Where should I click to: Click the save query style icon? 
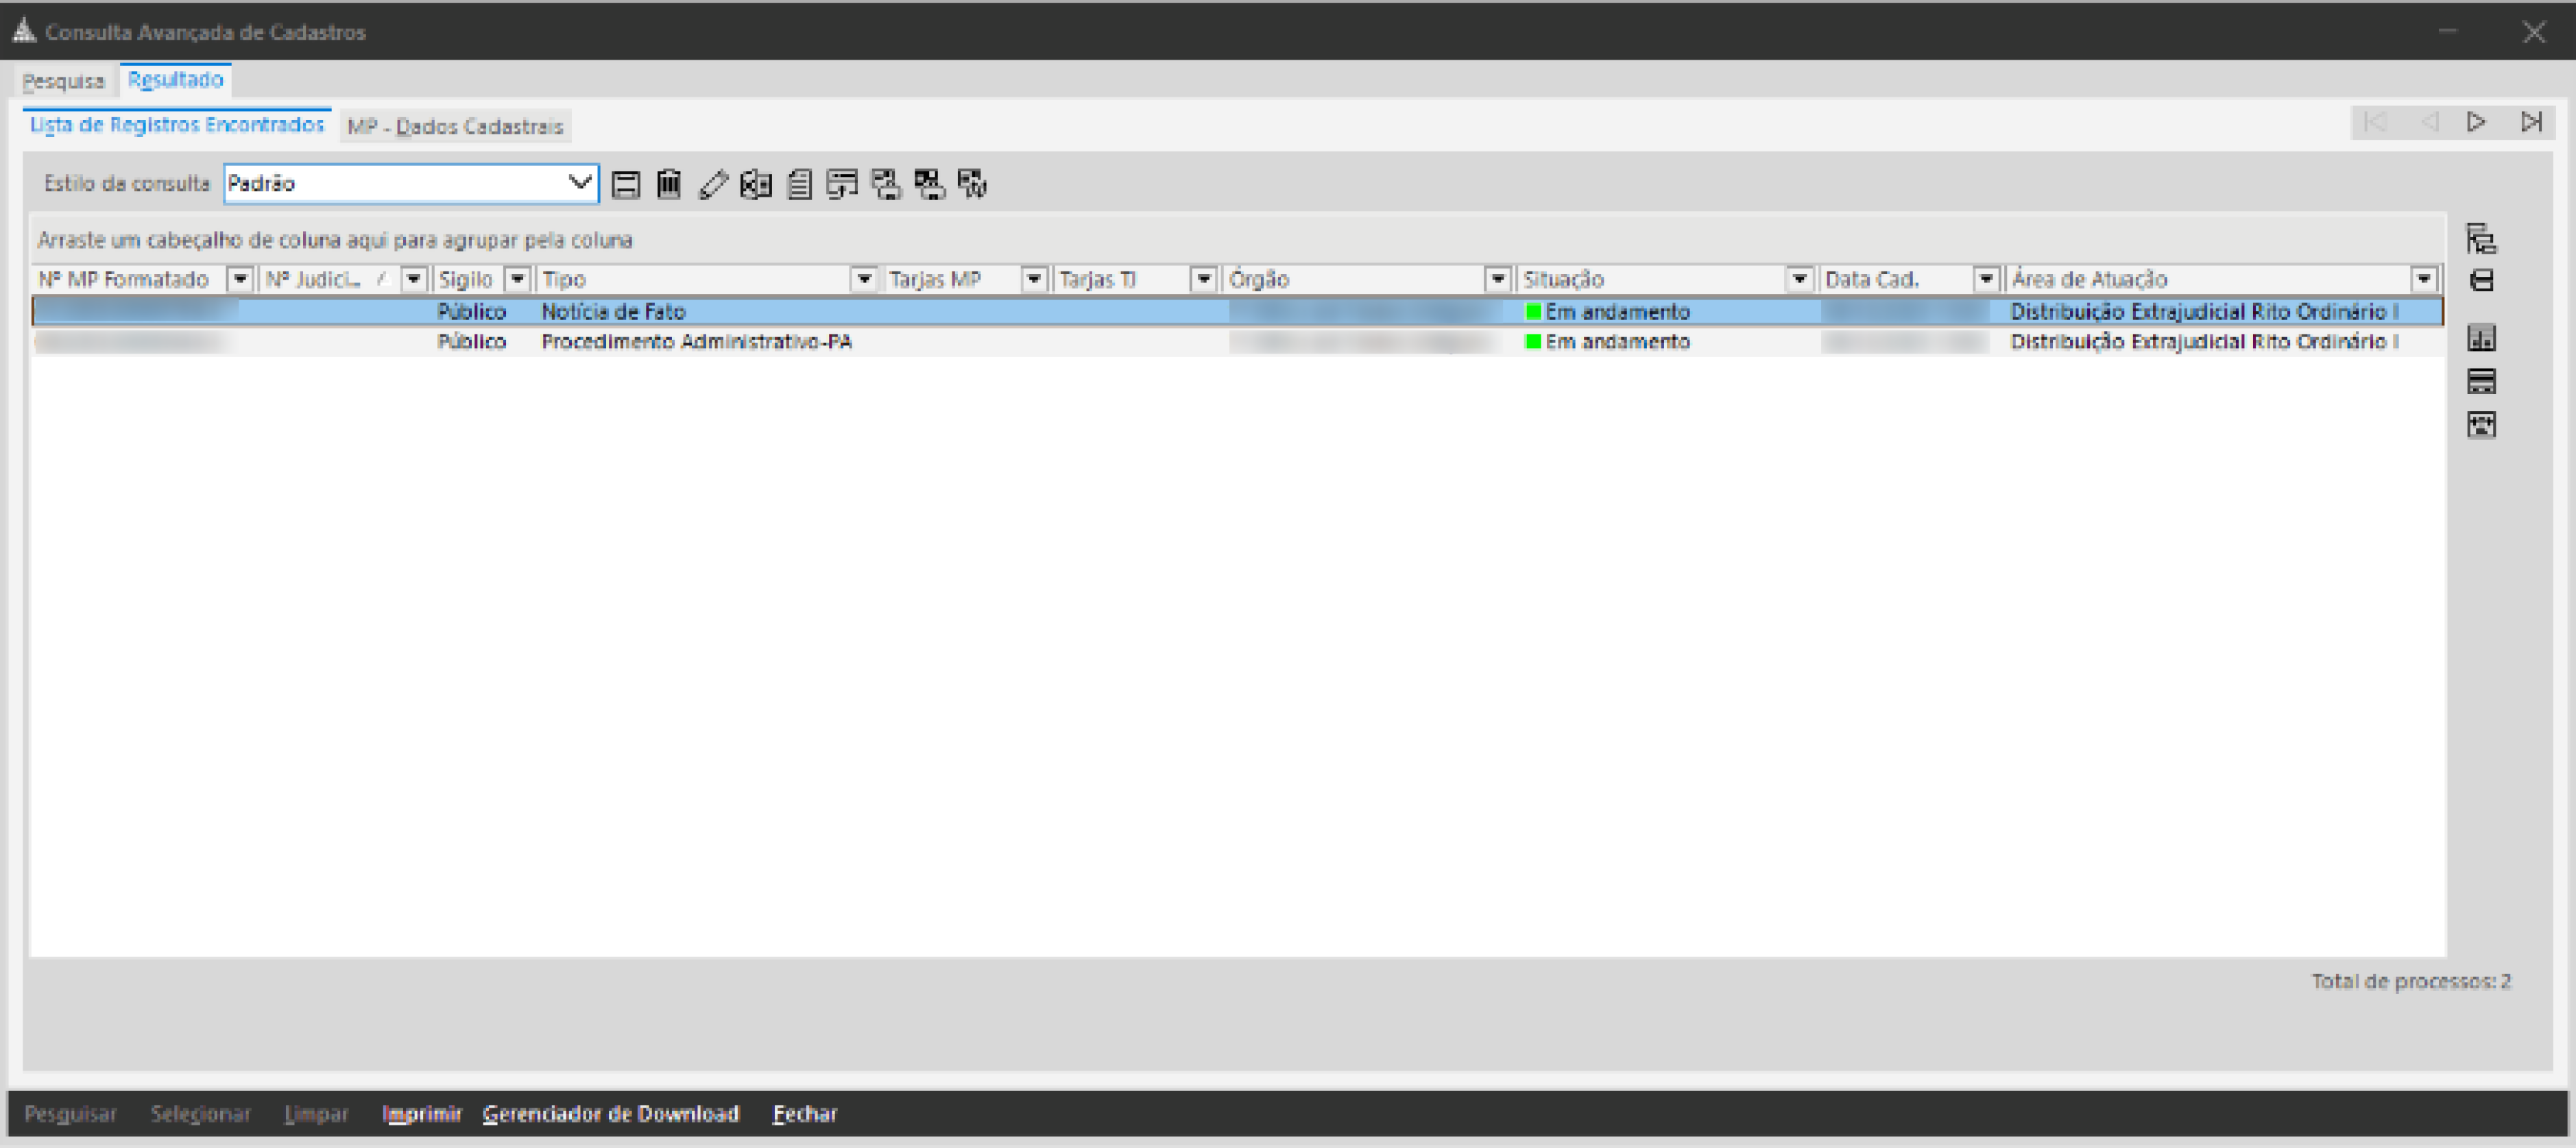626,184
